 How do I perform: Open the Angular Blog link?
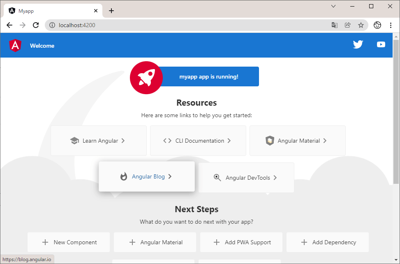tap(147, 176)
